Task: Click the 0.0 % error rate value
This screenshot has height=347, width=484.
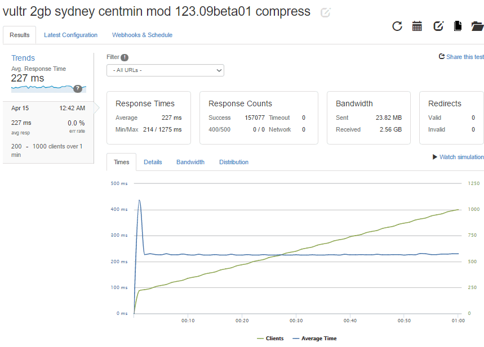Action: [76, 123]
